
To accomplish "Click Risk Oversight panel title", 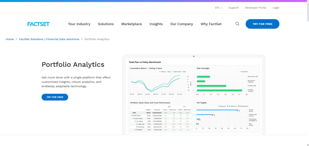I will [x=203, y=68].
